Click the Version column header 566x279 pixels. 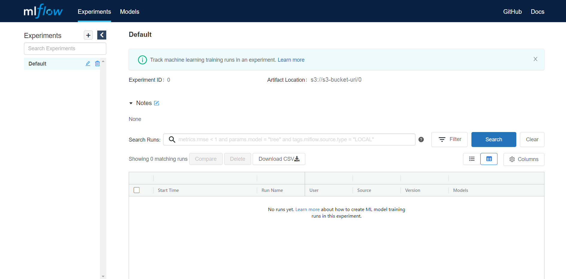click(x=413, y=190)
